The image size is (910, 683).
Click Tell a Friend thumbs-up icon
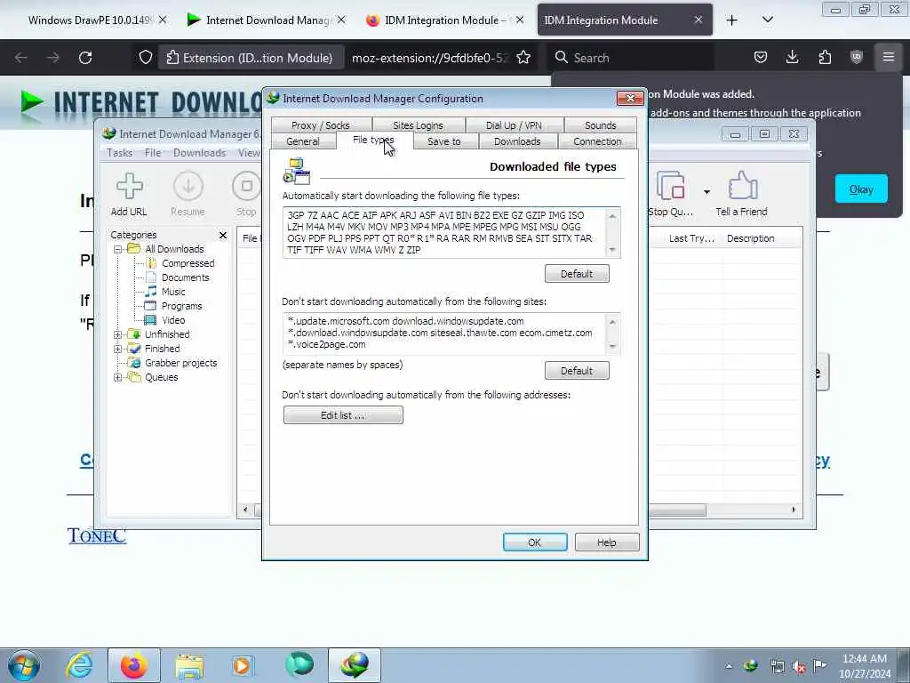pyautogui.click(x=742, y=195)
